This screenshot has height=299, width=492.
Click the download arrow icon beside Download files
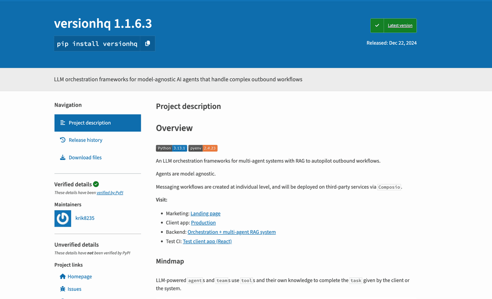tap(62, 157)
